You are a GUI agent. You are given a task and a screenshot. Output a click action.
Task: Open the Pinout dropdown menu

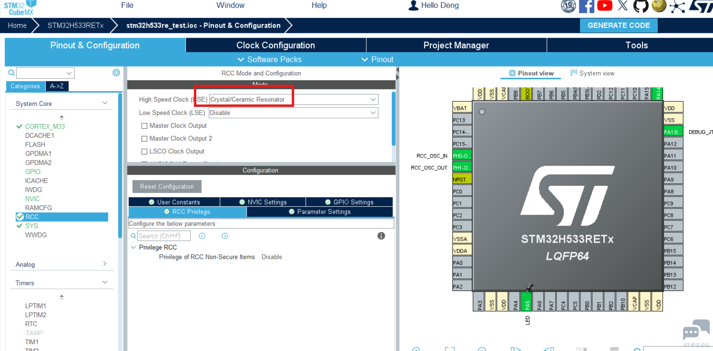[377, 59]
